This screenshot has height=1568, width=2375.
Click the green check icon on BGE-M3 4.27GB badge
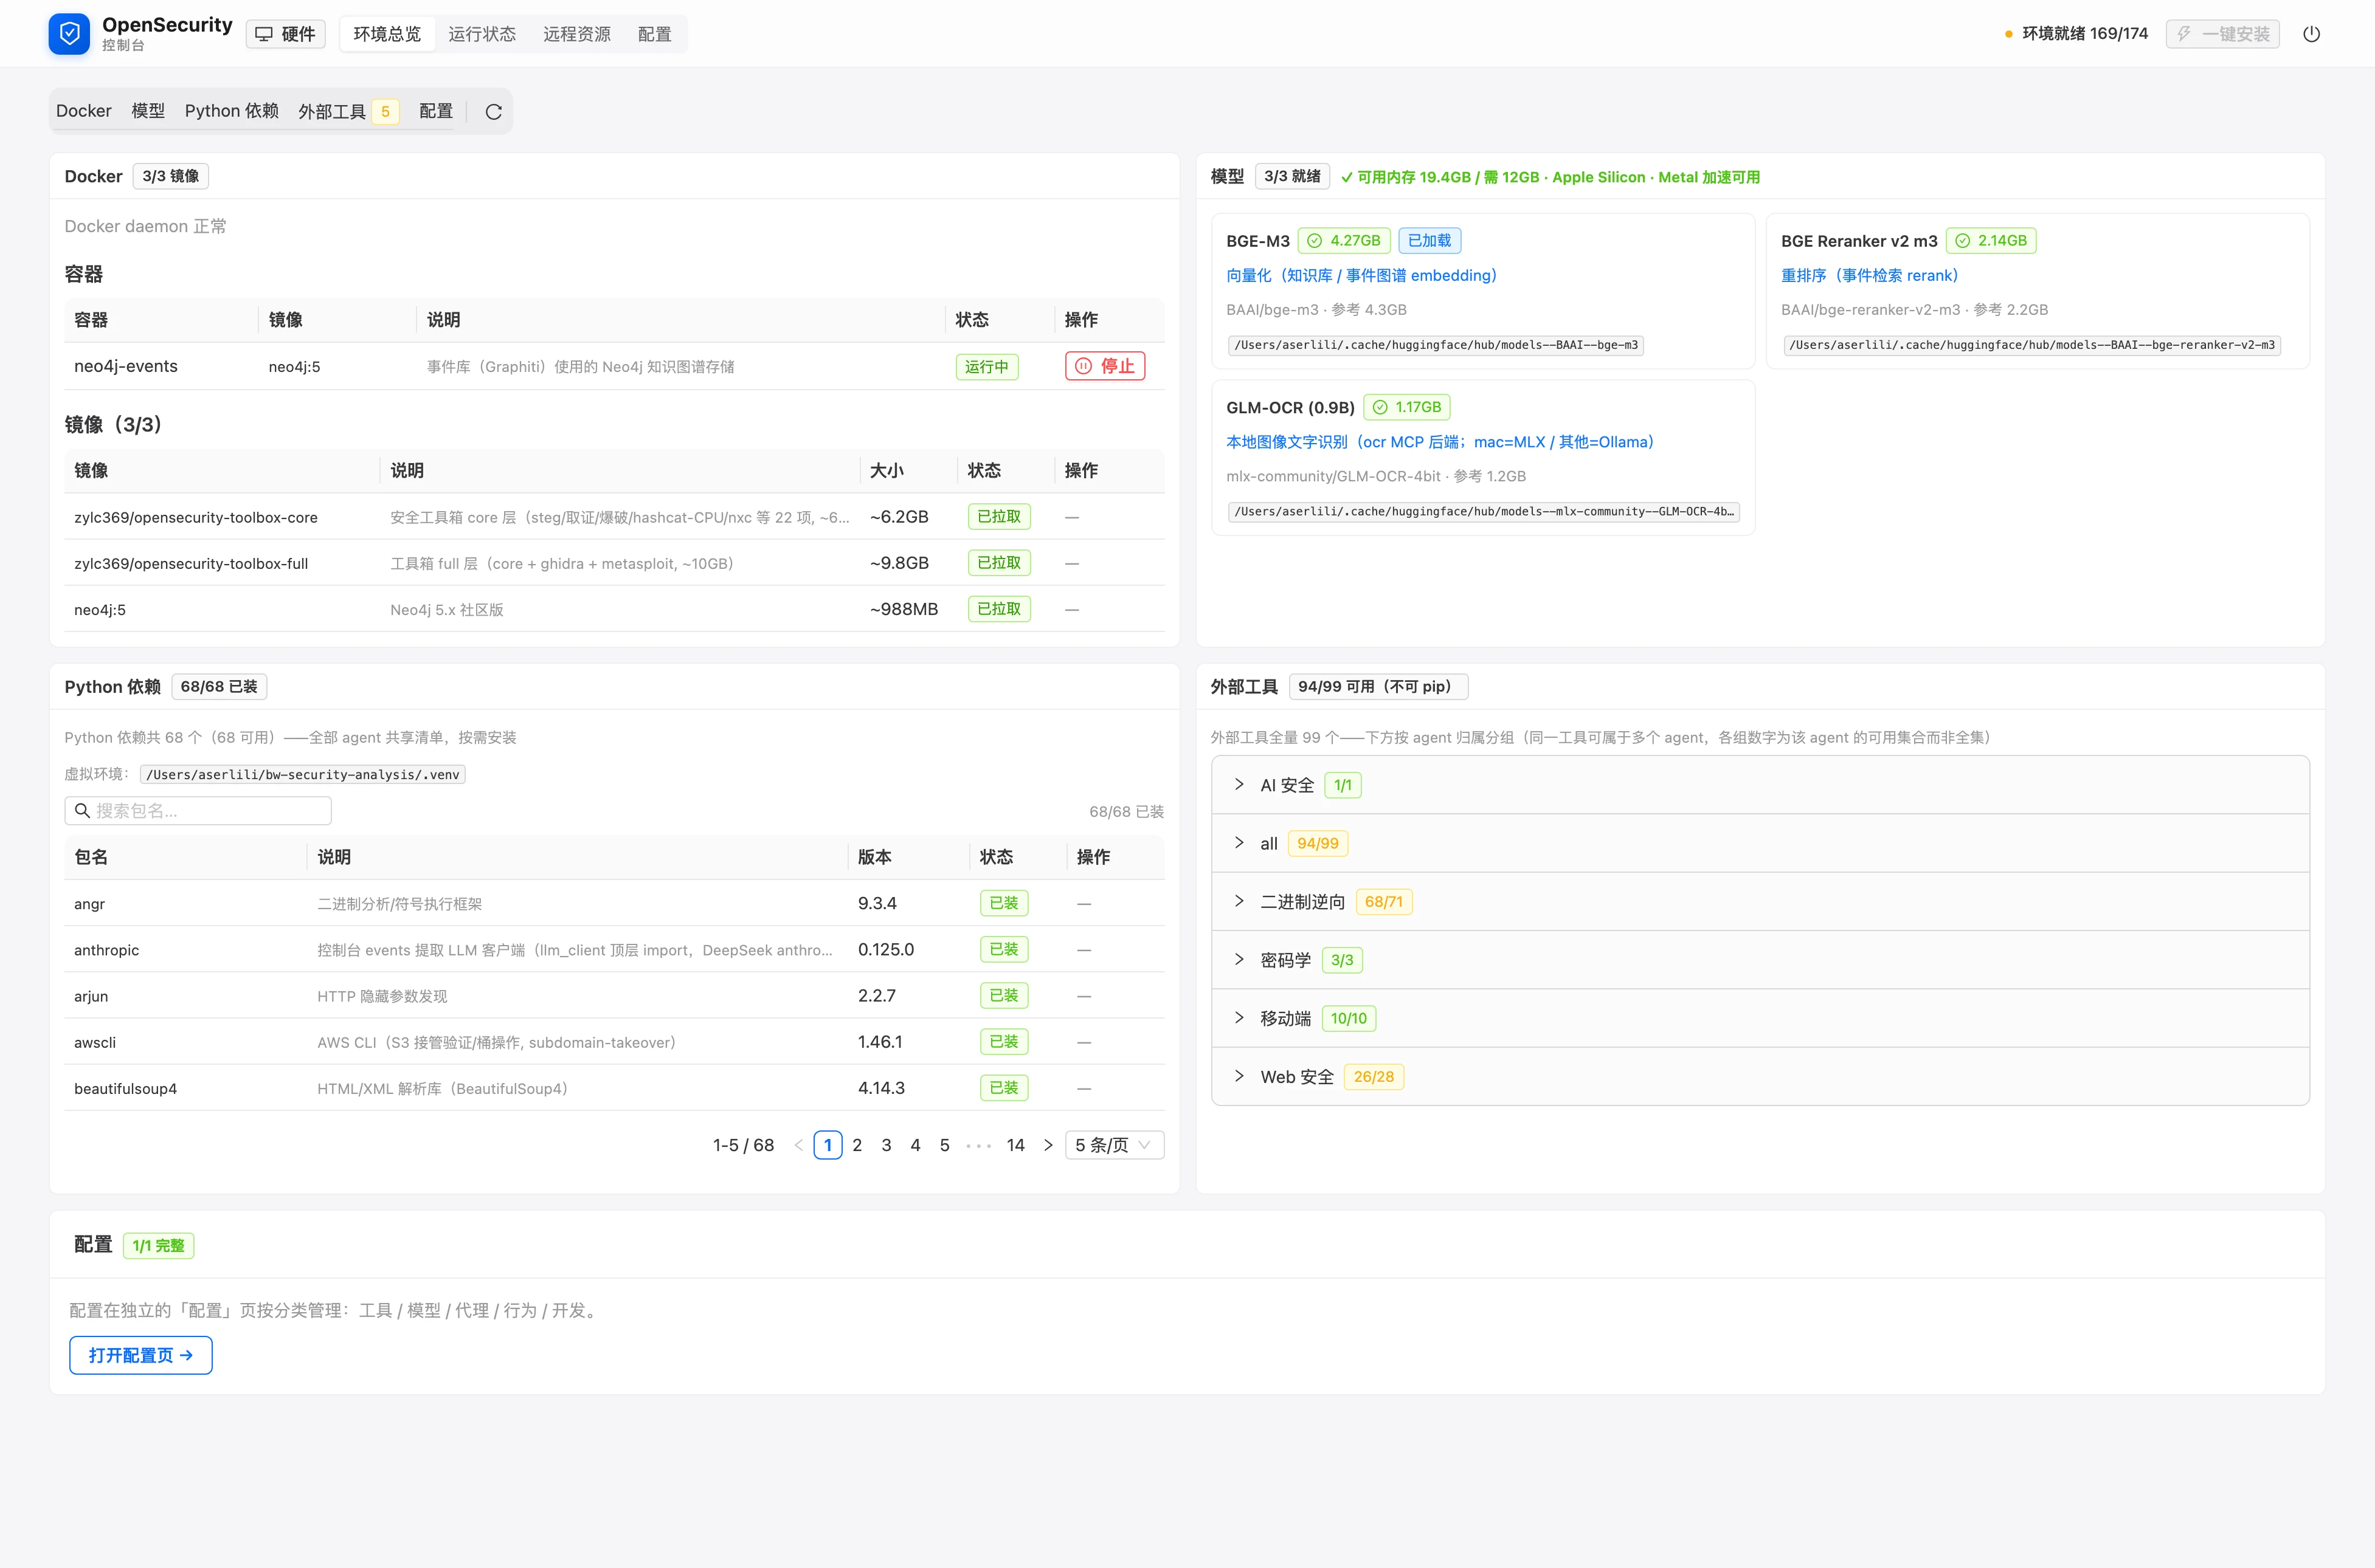1315,241
